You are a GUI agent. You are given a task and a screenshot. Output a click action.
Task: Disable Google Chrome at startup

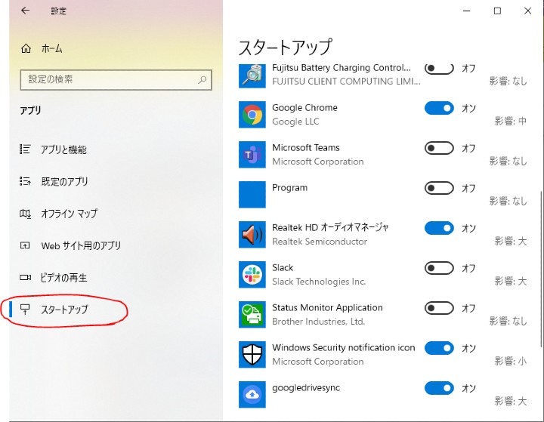(x=439, y=108)
